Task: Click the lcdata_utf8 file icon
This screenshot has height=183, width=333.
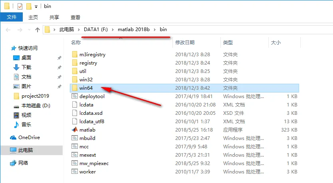Action: [75, 121]
